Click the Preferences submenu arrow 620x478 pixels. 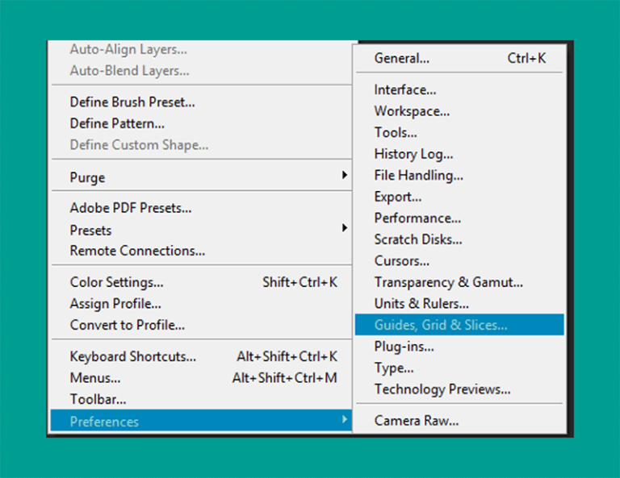[345, 419]
